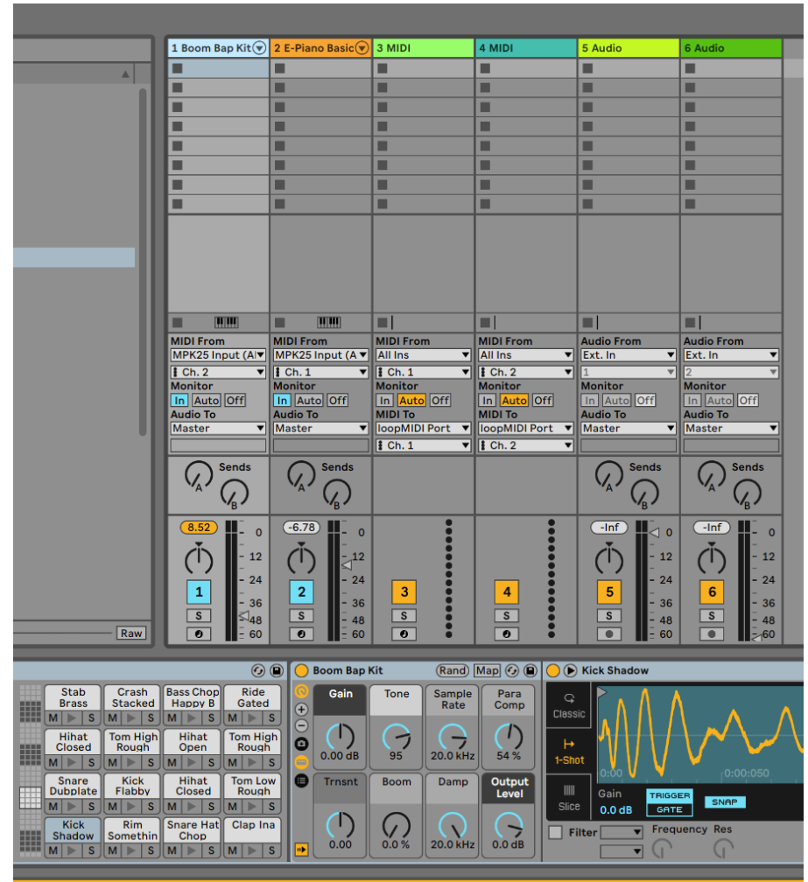Image resolution: width=808 pixels, height=882 pixels.
Task: Arm track 5 Audio for recording
Action: pyautogui.click(x=608, y=633)
